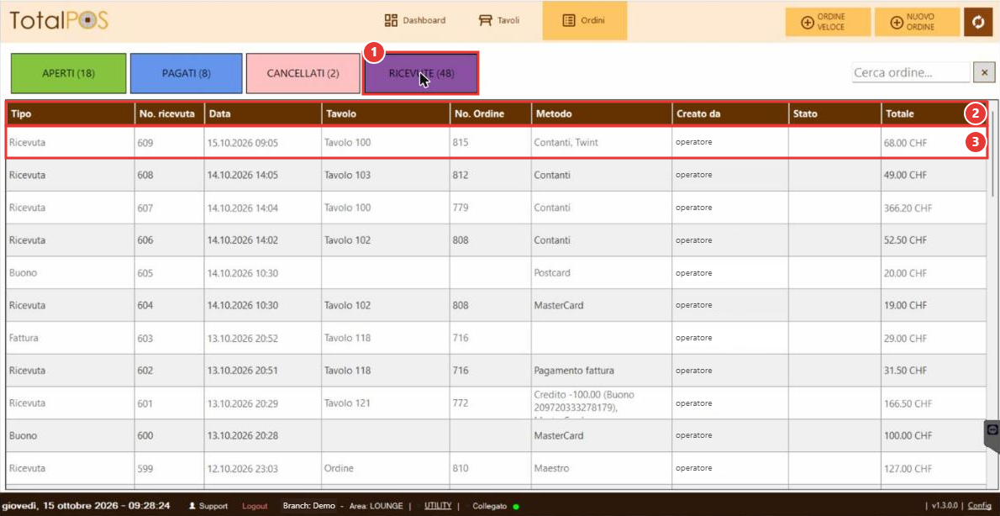Click the Area: LOUNGE status entry

coord(376,506)
